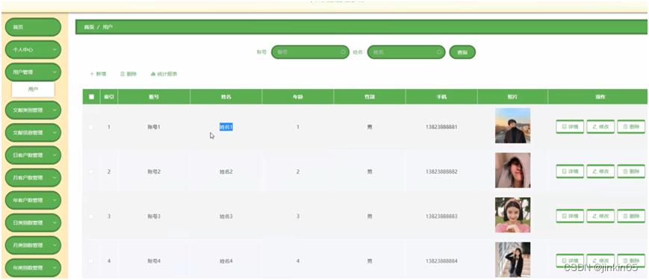
Task: Click the 姓名3 cell
Action: point(226,217)
